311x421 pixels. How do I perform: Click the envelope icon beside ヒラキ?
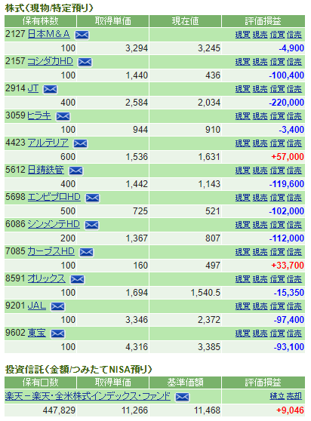(x=63, y=116)
